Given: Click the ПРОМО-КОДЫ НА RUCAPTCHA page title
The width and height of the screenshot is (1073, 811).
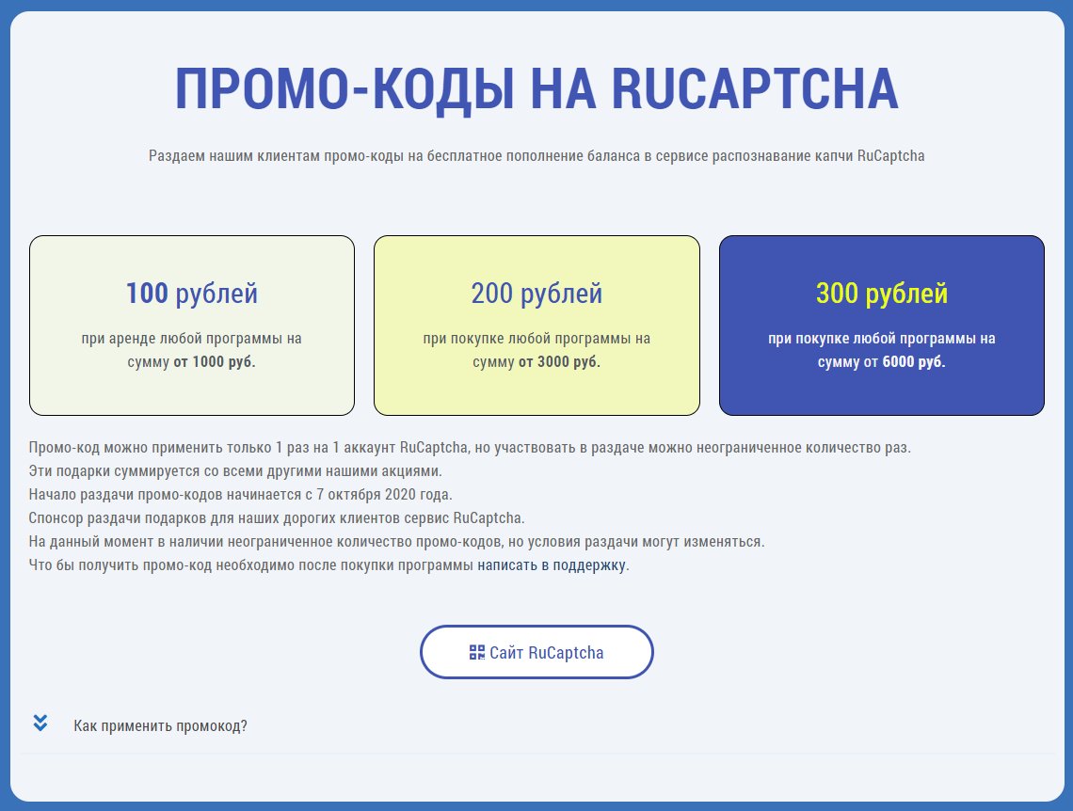Looking at the screenshot, I should 536,87.
